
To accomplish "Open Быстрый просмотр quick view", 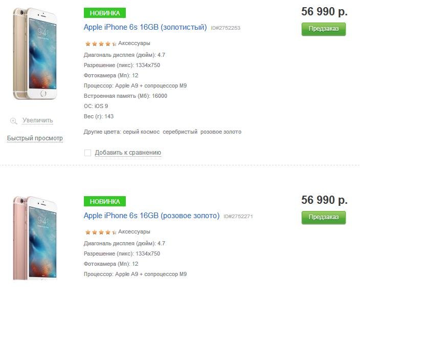I will click(35, 138).
